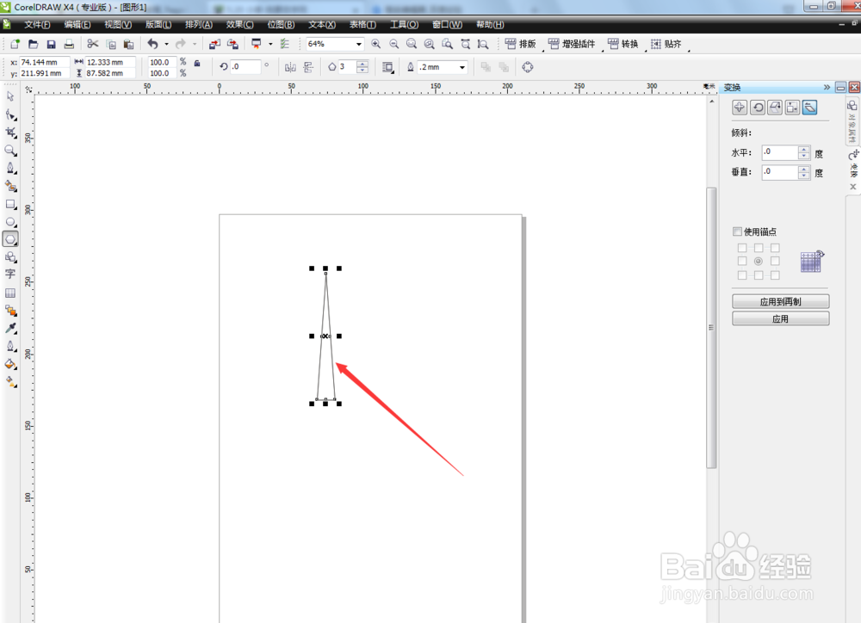The width and height of the screenshot is (861, 623).
Task: Select the top-left anchor point box
Action: tap(742, 248)
